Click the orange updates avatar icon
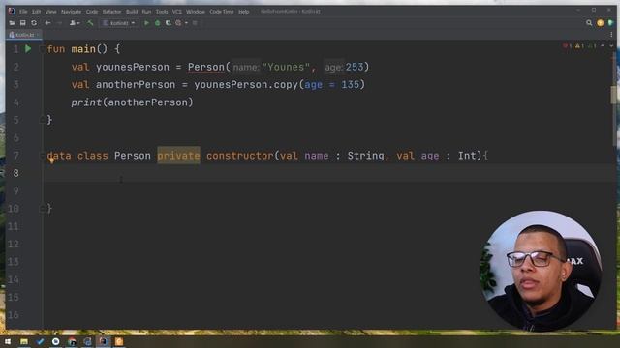This screenshot has height=348, width=620. 601,23
